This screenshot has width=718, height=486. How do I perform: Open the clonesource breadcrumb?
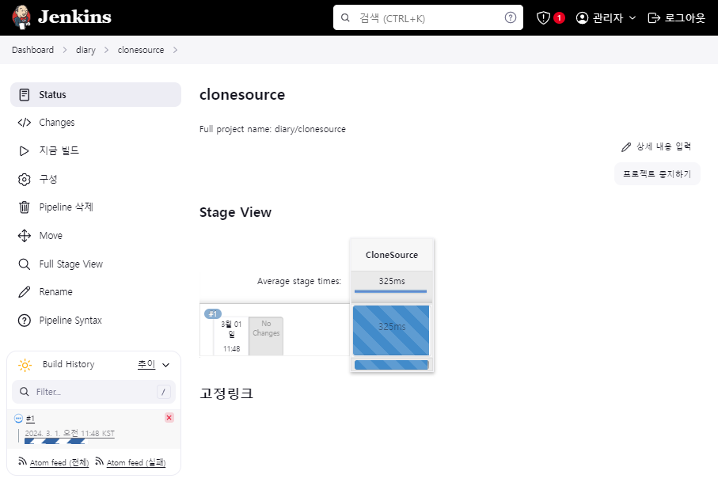(x=141, y=50)
